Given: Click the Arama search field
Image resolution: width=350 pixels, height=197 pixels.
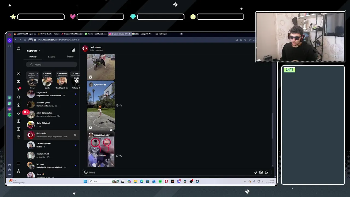Looking at the screenshot, I should point(52,65).
